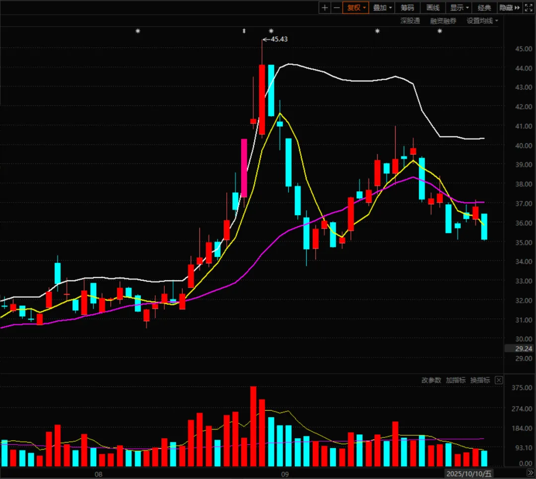
Task: Click the rightmost star event marker
Action: click(440, 31)
